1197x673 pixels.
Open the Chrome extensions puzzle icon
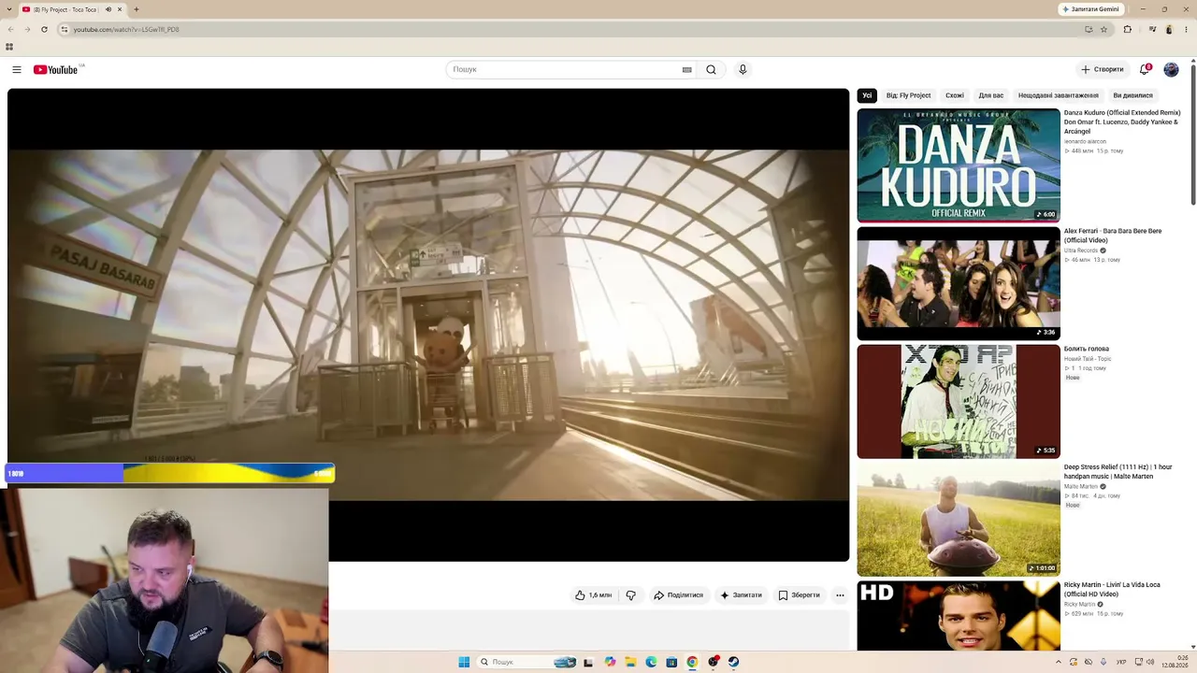(x=1127, y=29)
